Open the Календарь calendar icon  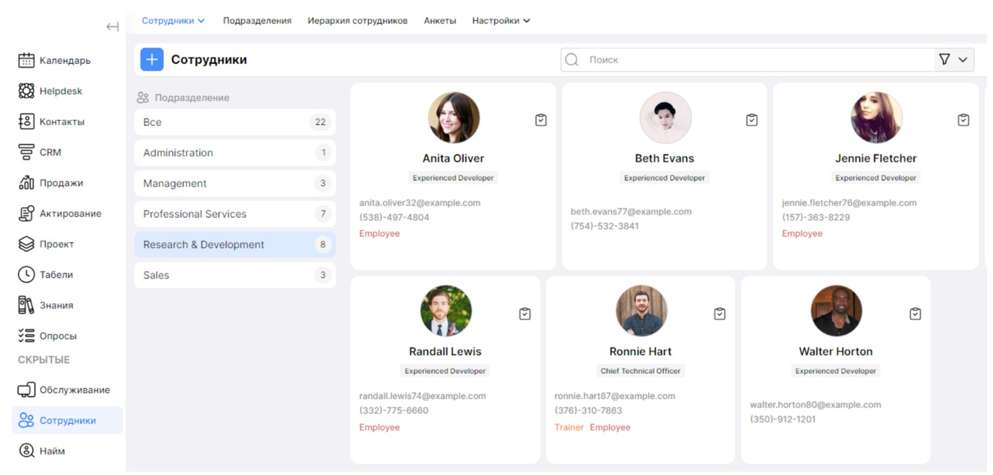(26, 60)
